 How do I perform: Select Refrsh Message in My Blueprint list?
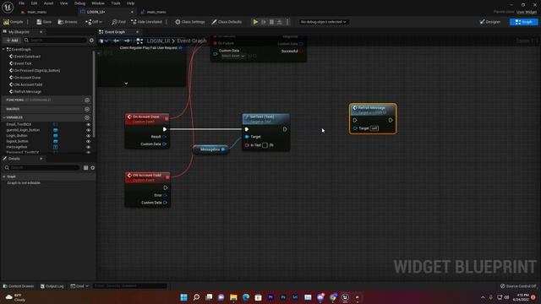(x=28, y=92)
